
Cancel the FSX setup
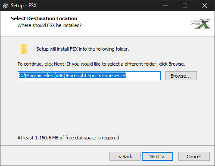coord(194,157)
